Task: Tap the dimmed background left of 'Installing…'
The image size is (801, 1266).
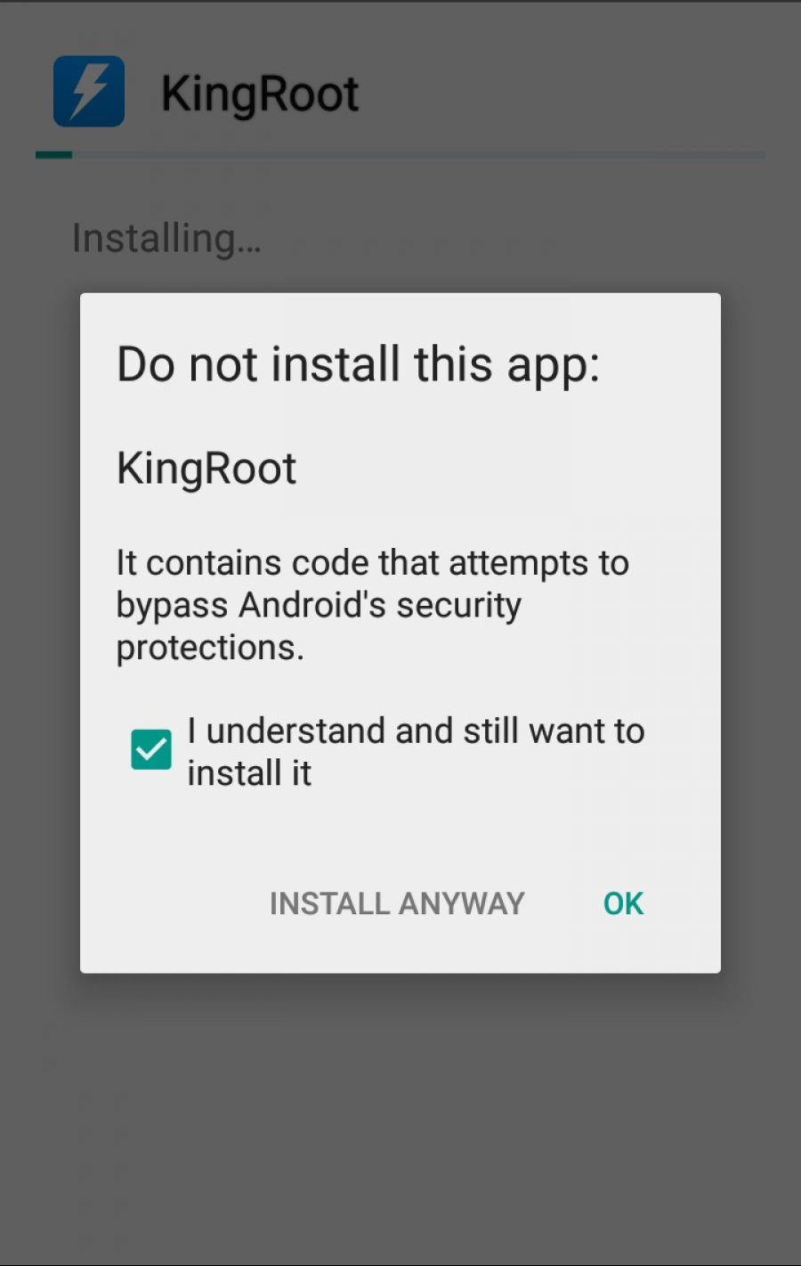Action: point(36,239)
